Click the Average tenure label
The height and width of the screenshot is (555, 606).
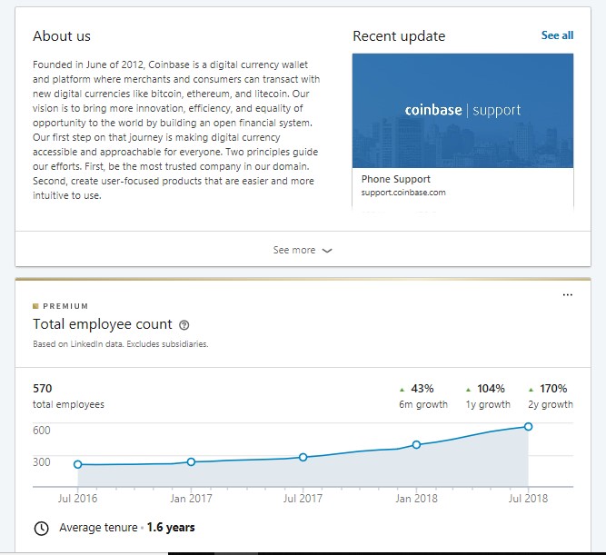pos(98,528)
